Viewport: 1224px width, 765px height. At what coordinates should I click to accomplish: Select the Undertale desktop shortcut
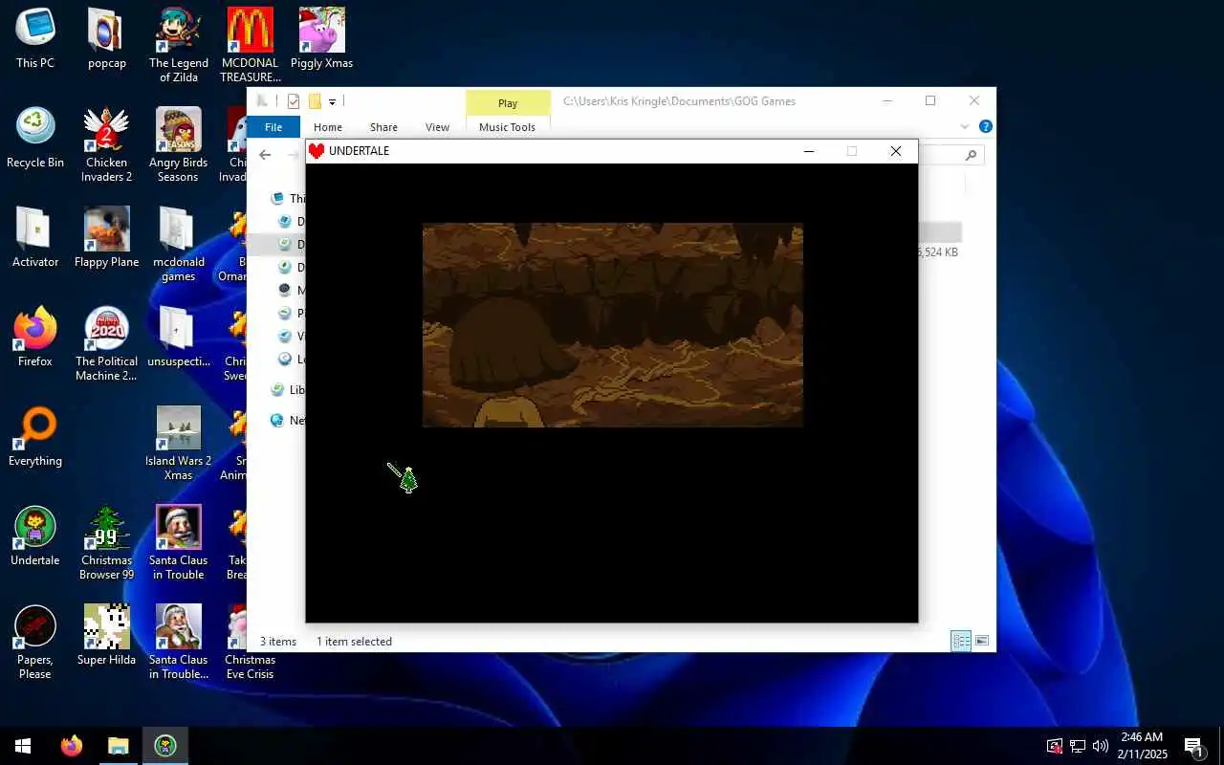click(35, 536)
